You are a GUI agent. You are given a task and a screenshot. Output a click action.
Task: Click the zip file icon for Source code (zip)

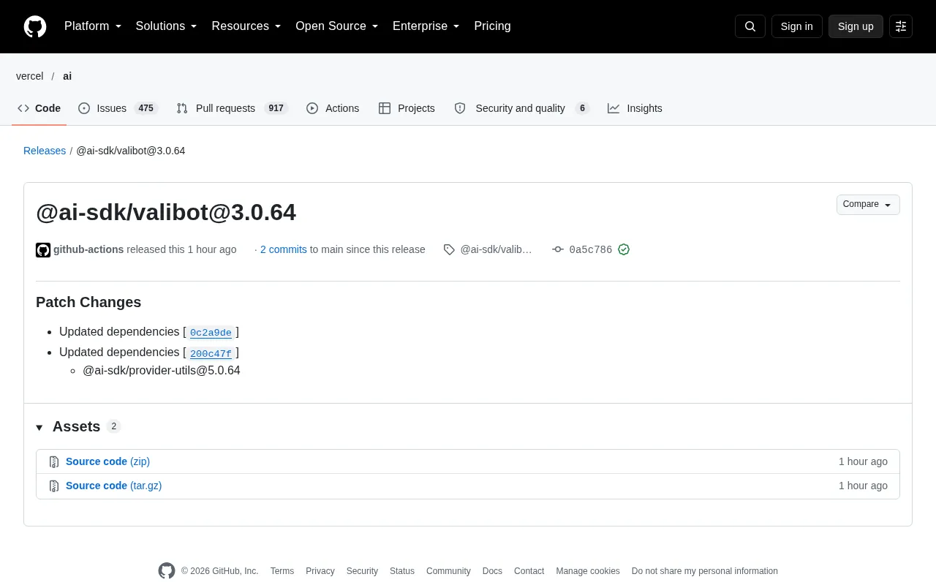click(54, 462)
